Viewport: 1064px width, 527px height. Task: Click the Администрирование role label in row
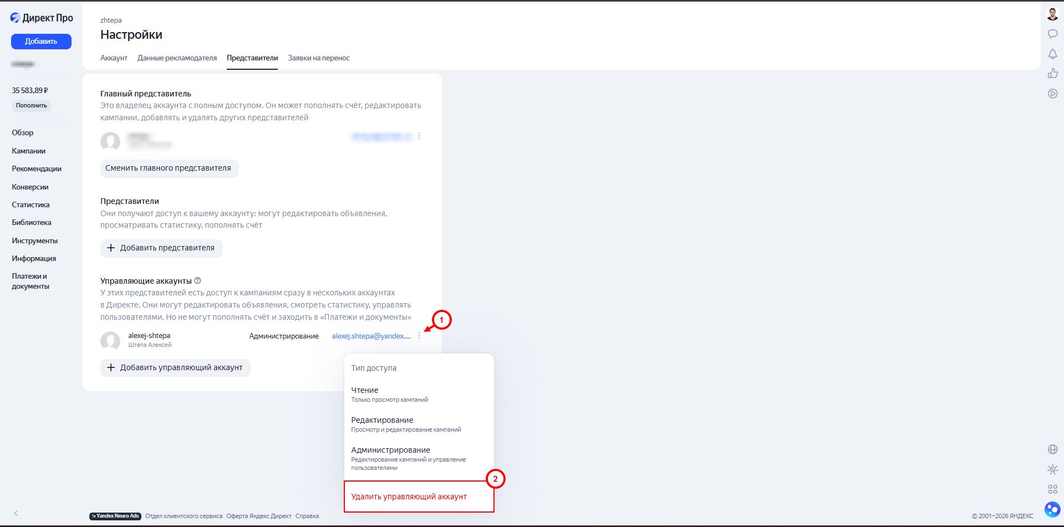284,336
